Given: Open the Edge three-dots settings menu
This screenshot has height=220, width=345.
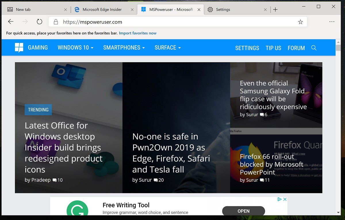Looking at the screenshot, I should pyautogui.click(x=332, y=22).
